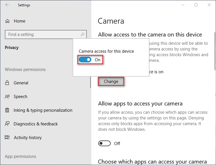Click the search magnifier icon
216x165 pixels.
coord(83,34)
